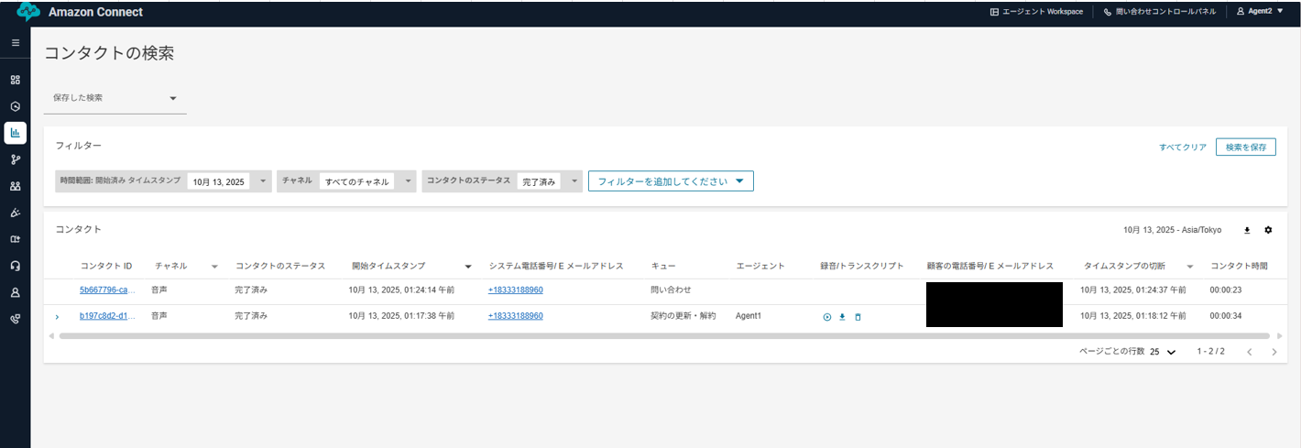Open the single person profile sidebar icon

coord(15,292)
